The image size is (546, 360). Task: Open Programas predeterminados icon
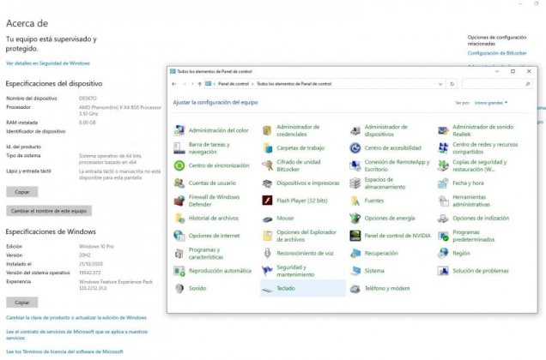pyautogui.click(x=443, y=236)
